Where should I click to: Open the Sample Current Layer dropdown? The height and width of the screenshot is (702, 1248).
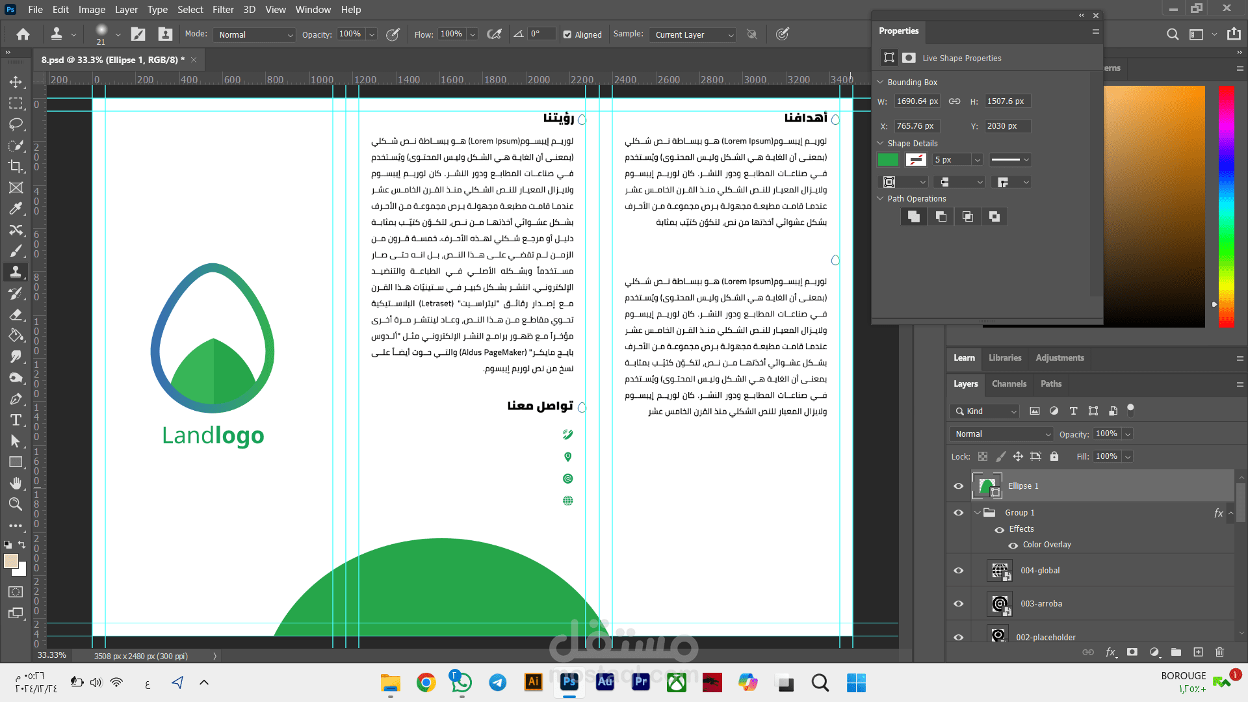(x=692, y=35)
